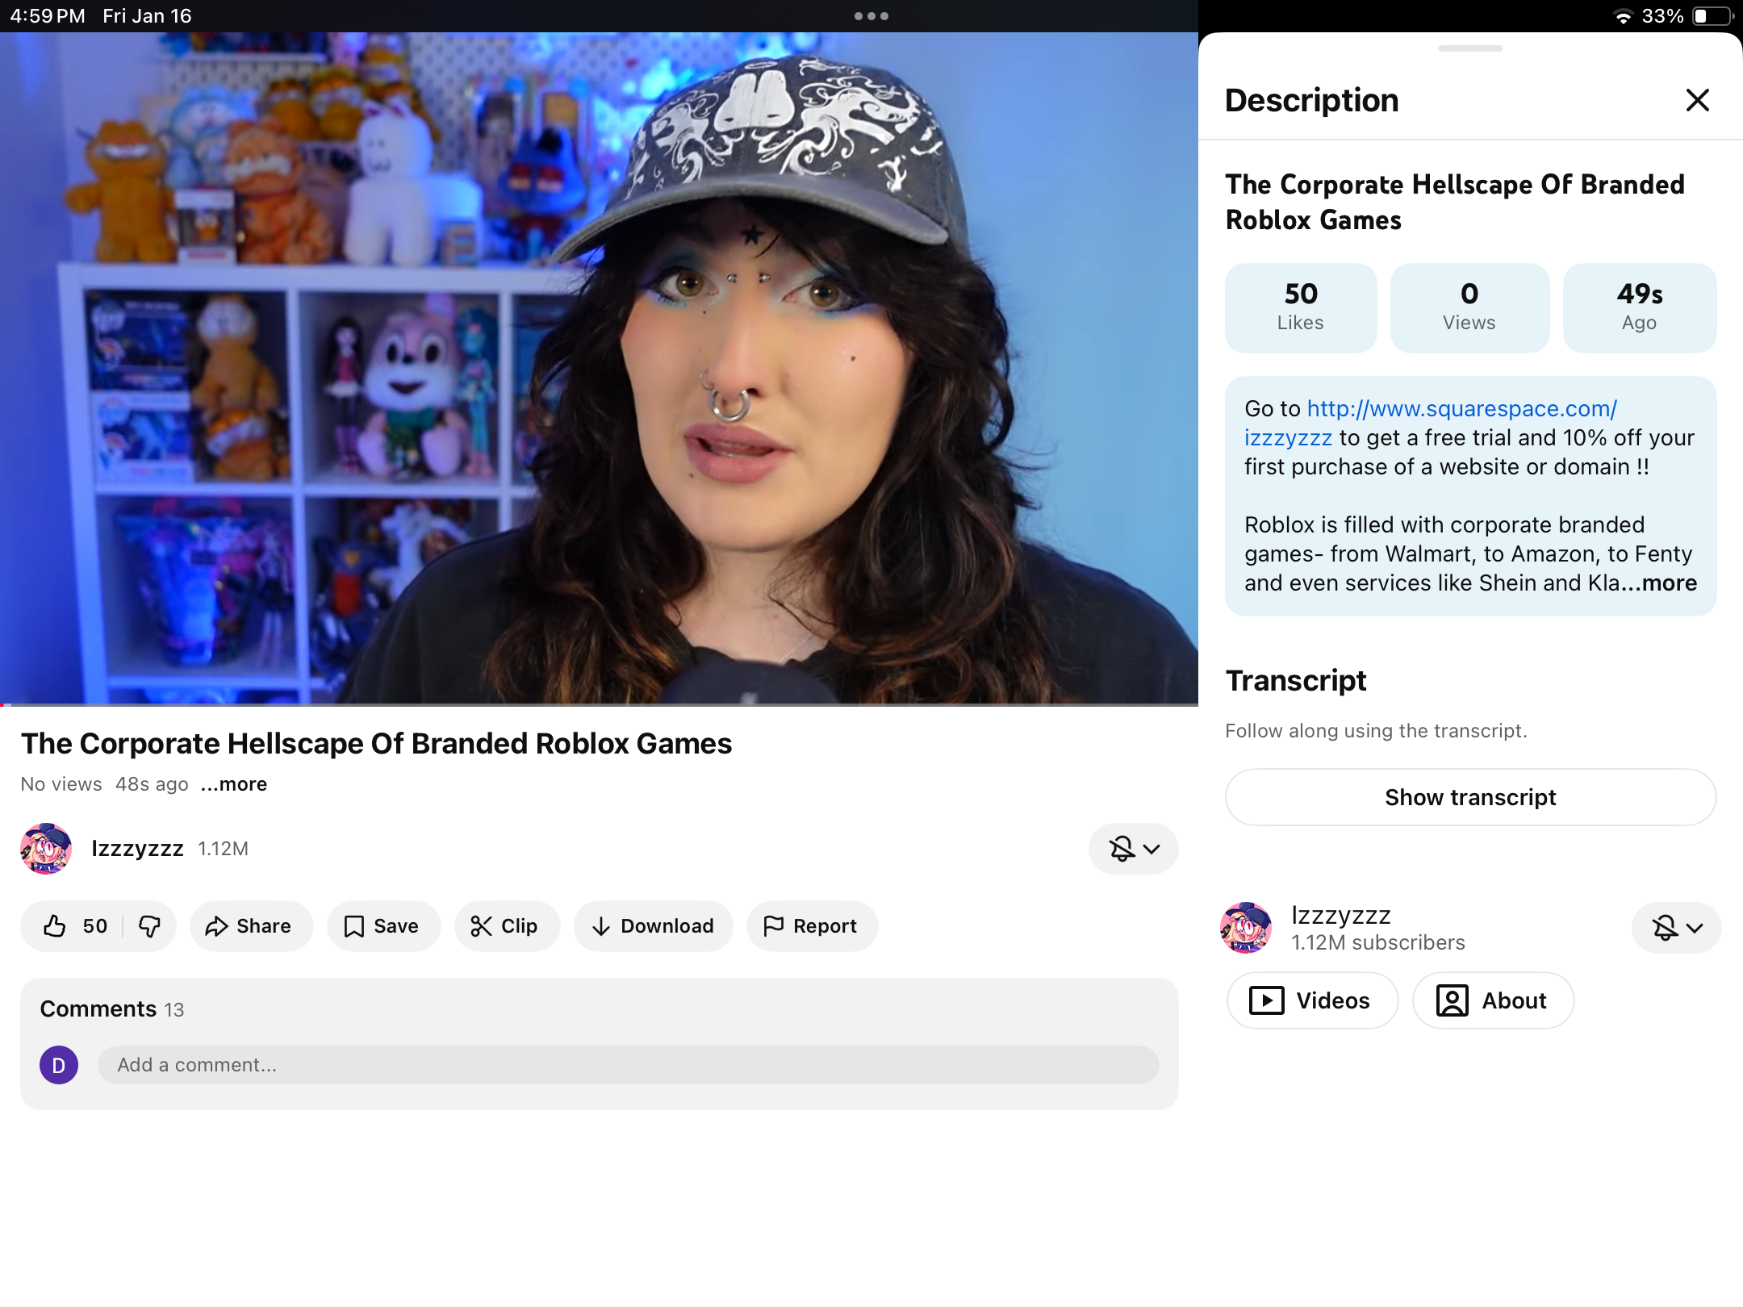Seek on the video progress bar
This screenshot has width=1743, height=1307.
point(599,704)
